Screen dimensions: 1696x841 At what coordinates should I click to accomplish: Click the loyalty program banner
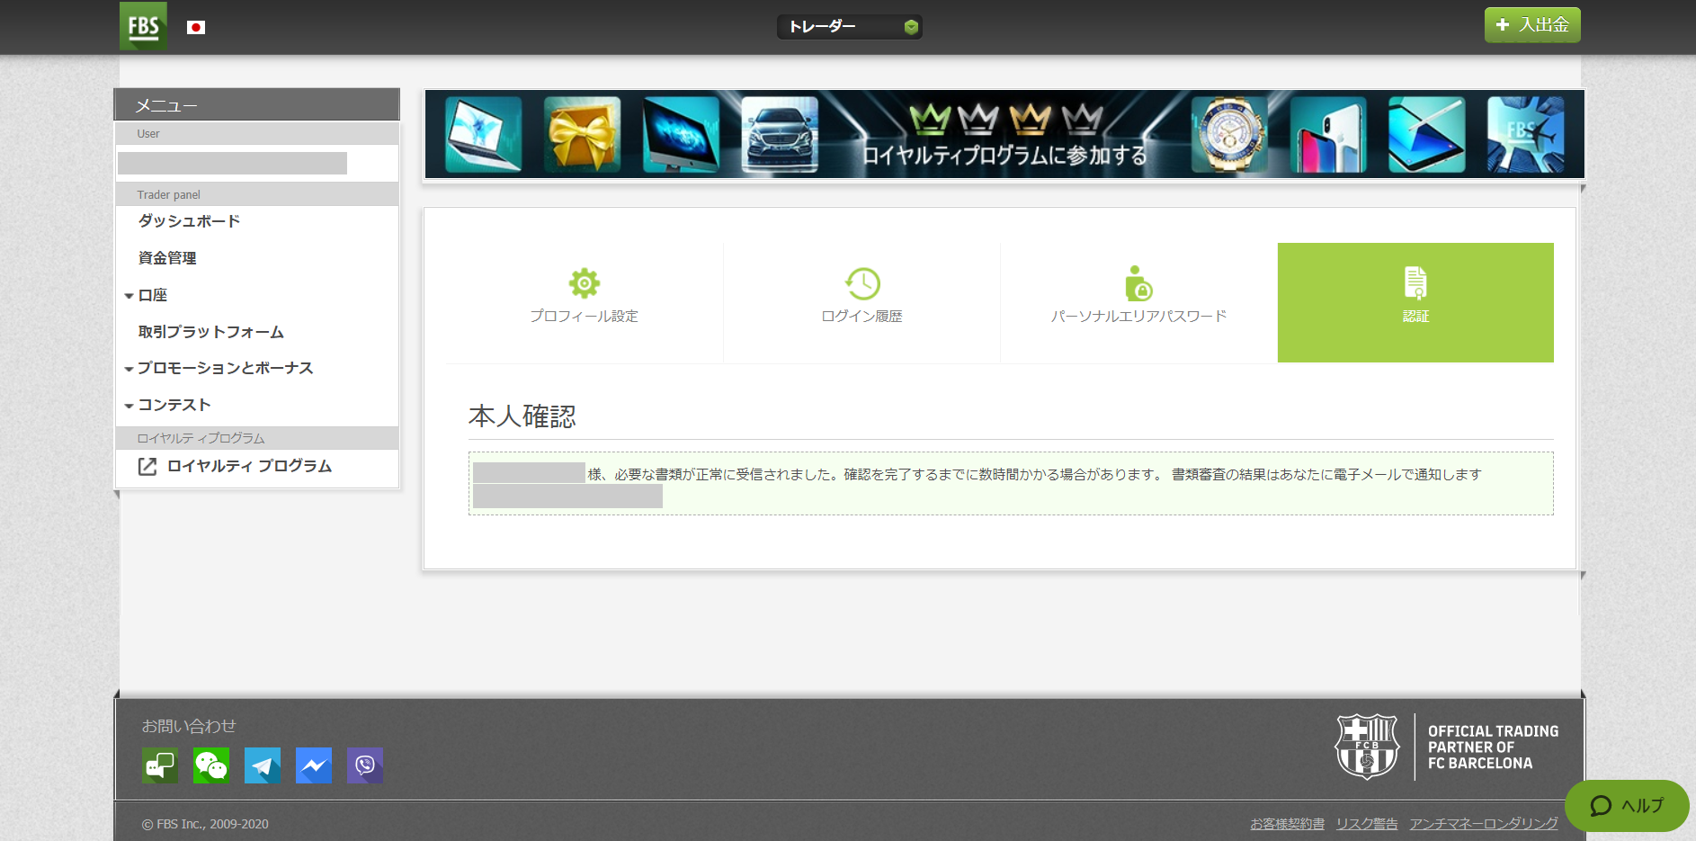(x=1004, y=135)
